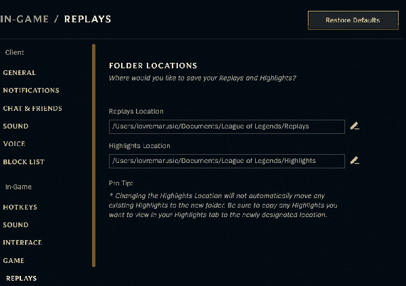Open the General settings section
This screenshot has height=286, width=406.
pyautogui.click(x=20, y=73)
